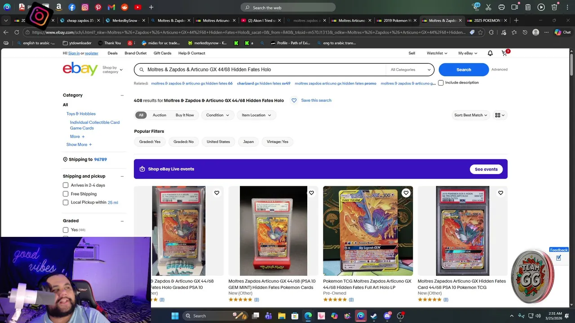Viewport: 575px width, 323px height.
Task: Open the YouTube shortcut icon
Action: click(x=137, y=7)
